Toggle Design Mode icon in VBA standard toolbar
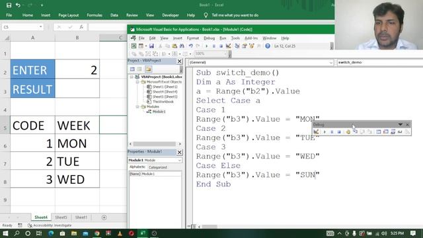Viewport: 423px width, 238px height. coord(228,46)
